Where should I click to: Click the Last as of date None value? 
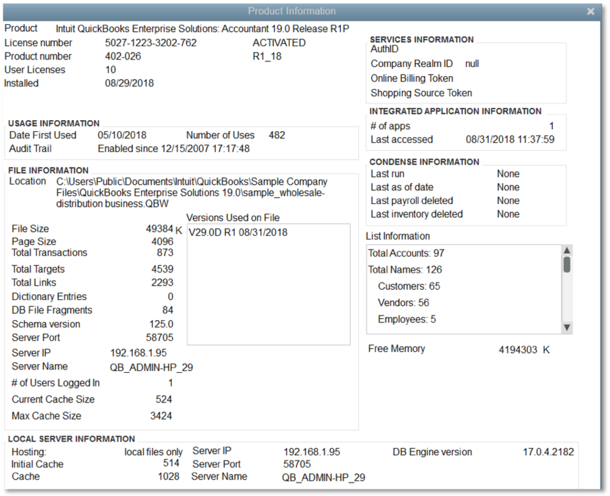tap(508, 188)
